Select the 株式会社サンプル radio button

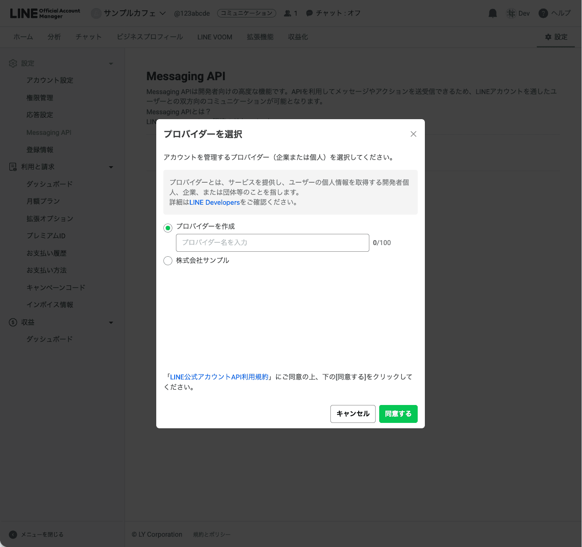pos(168,261)
